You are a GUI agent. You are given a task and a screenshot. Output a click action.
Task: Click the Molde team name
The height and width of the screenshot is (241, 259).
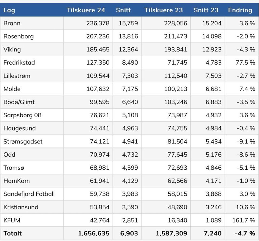point(12,89)
